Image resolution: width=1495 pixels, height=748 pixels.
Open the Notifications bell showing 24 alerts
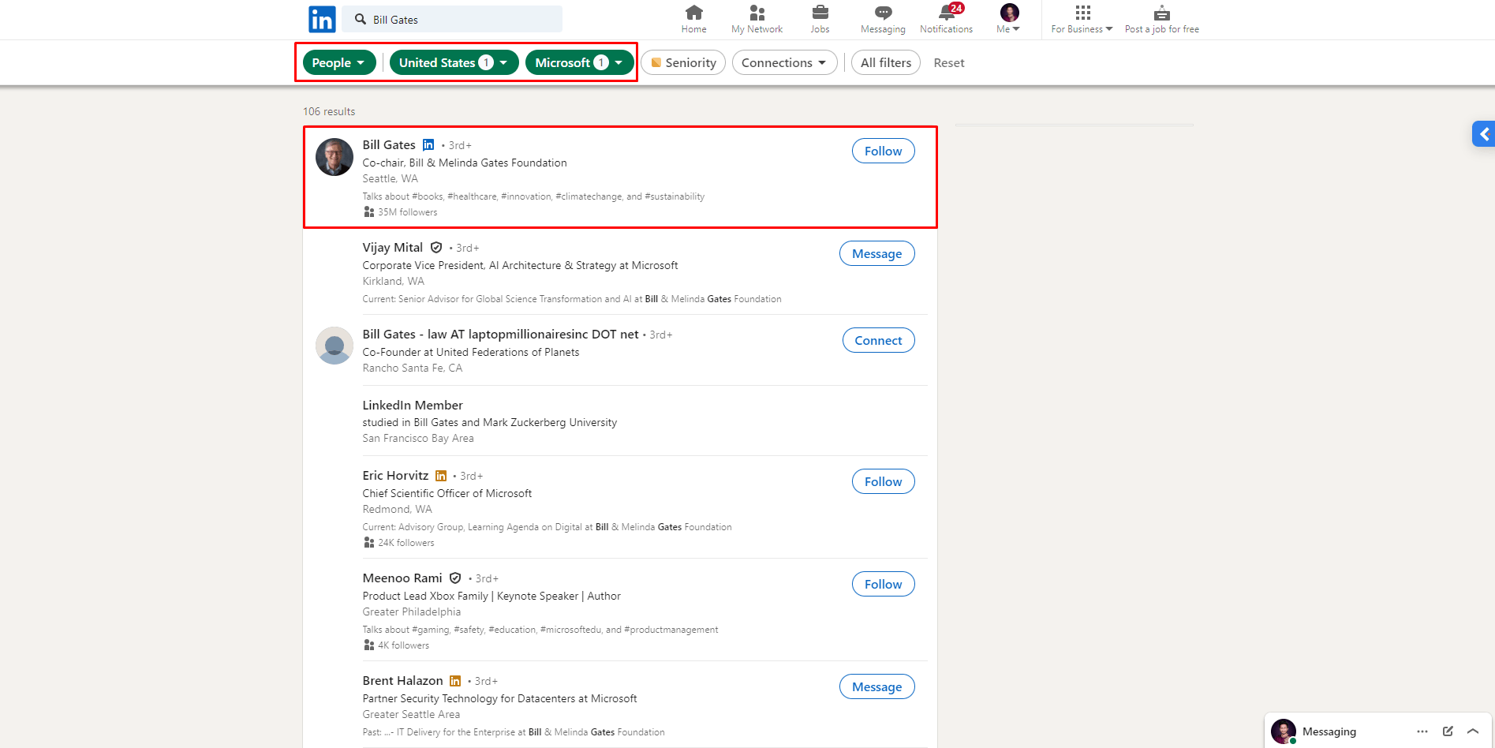coord(946,13)
